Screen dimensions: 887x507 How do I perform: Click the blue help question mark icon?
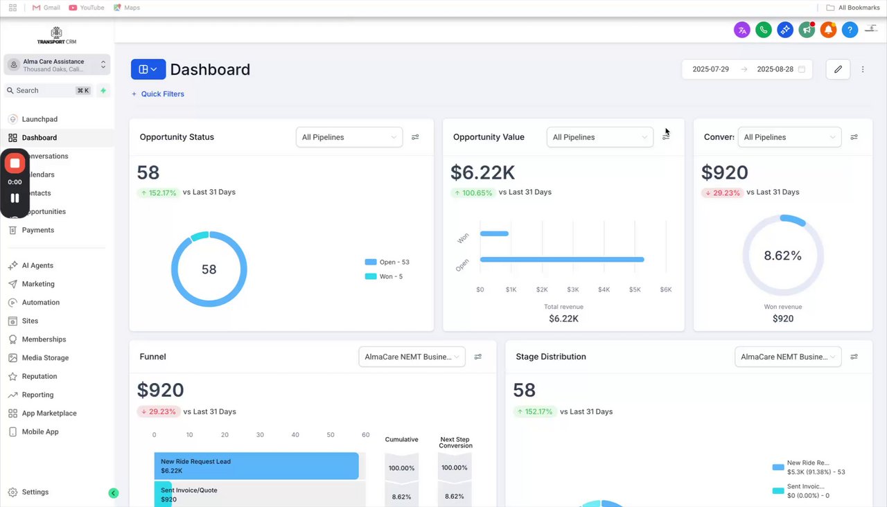pos(850,30)
